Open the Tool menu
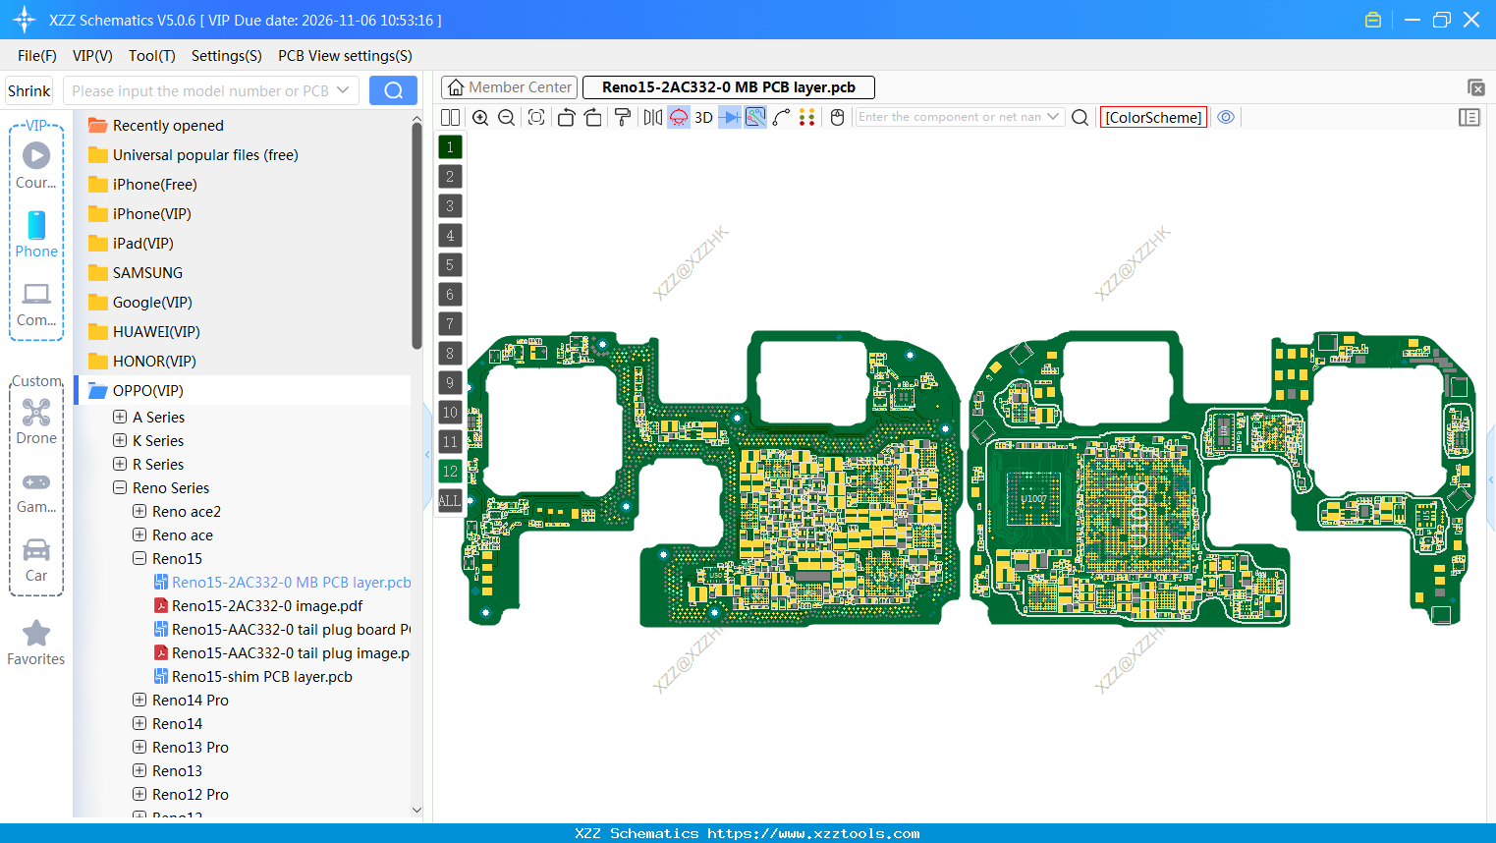 point(151,56)
